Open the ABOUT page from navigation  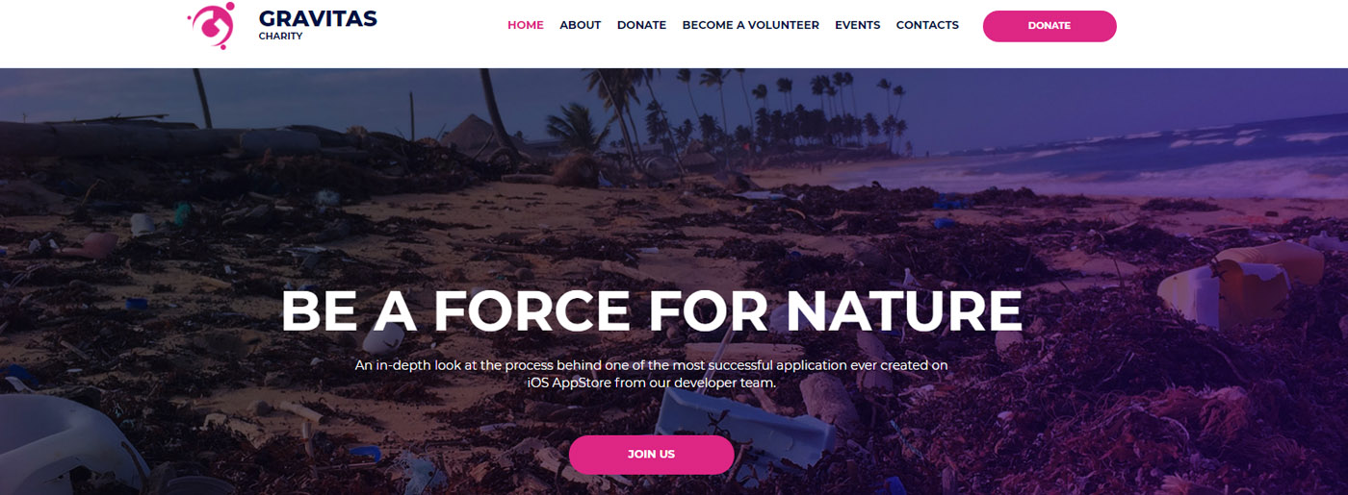(581, 25)
